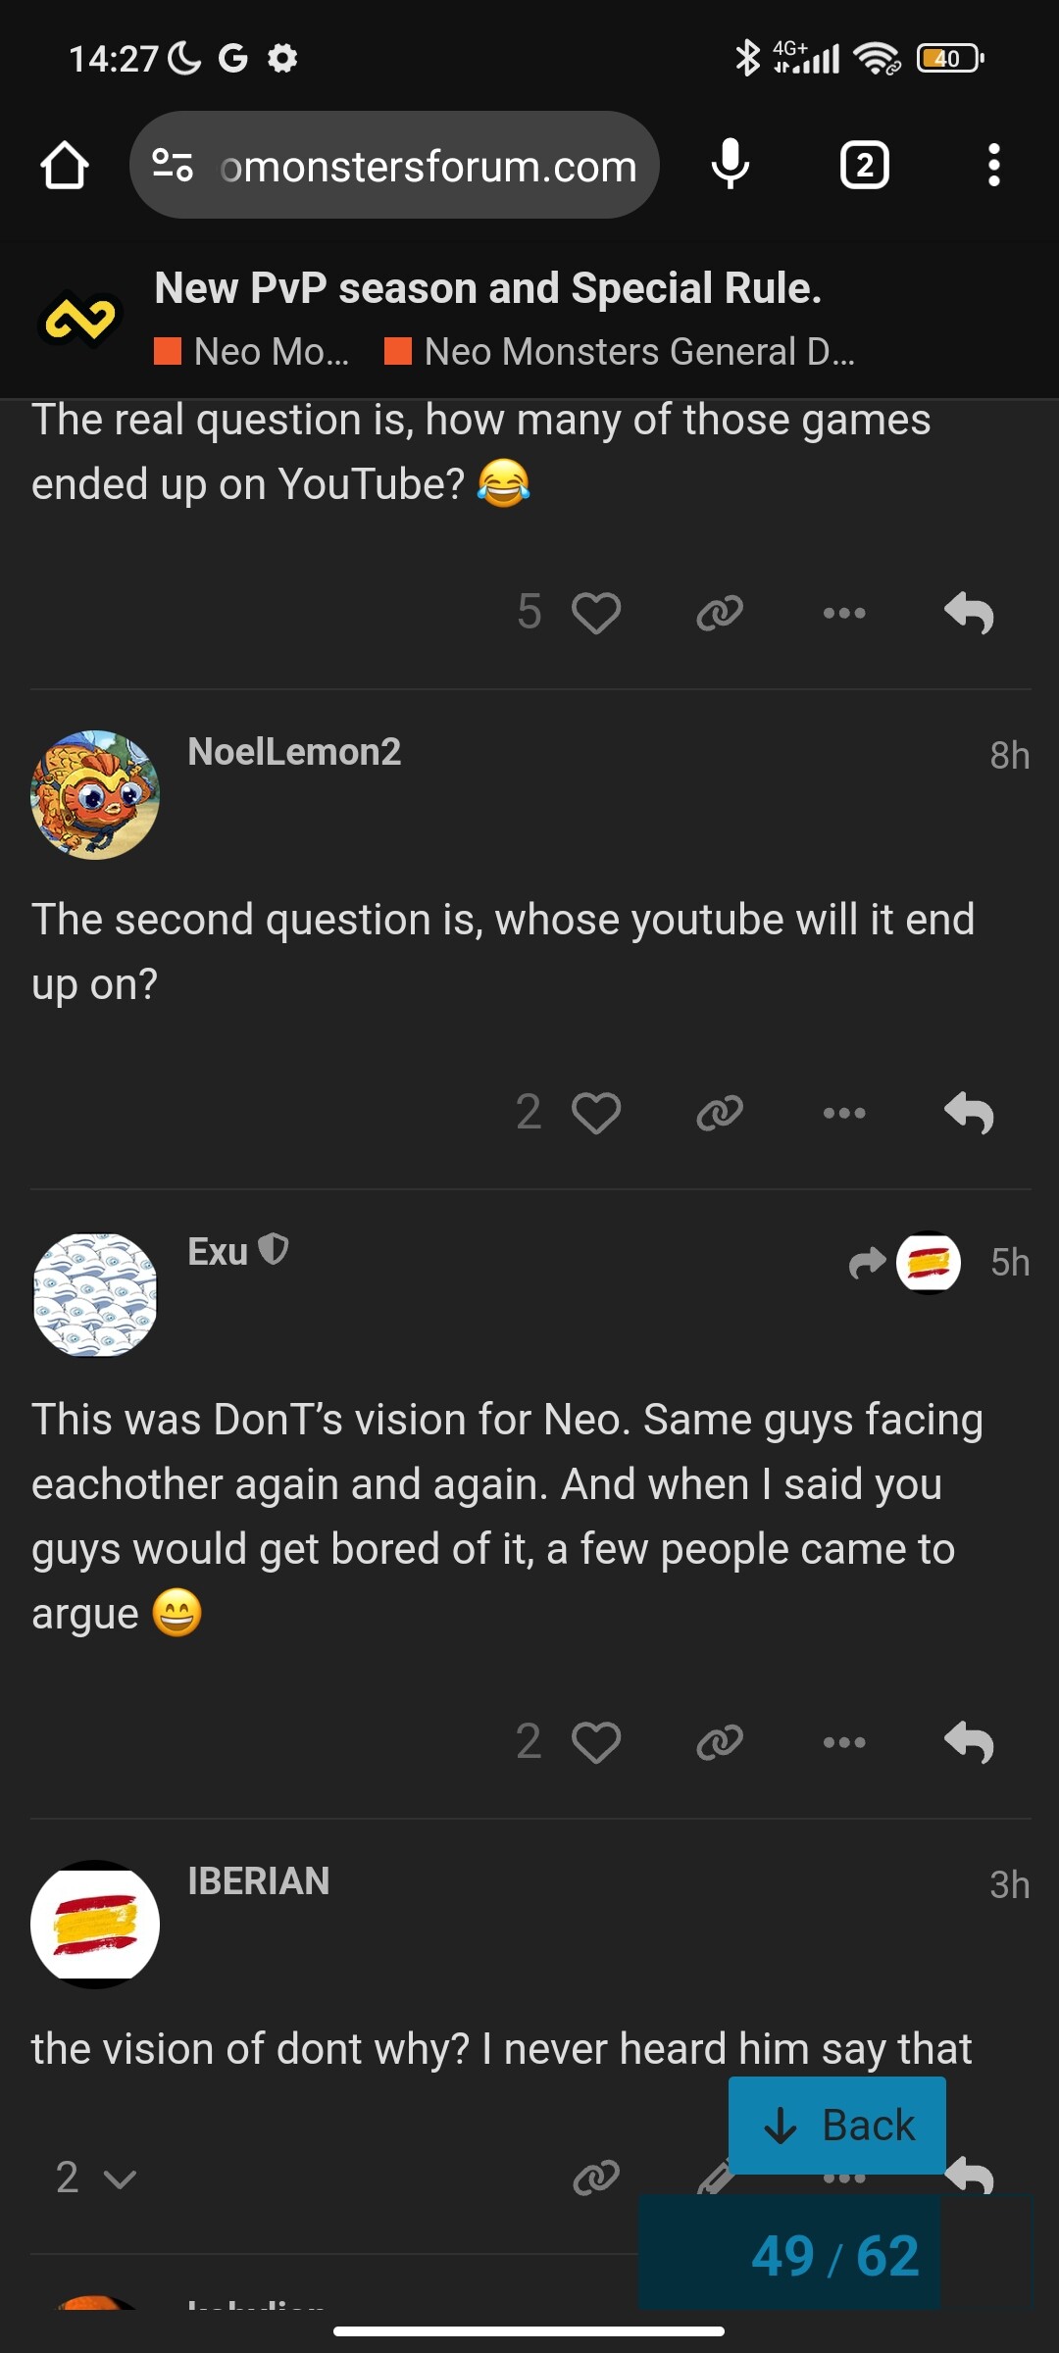
Task: Open NoelLemon2's profile by username
Action: tap(294, 752)
